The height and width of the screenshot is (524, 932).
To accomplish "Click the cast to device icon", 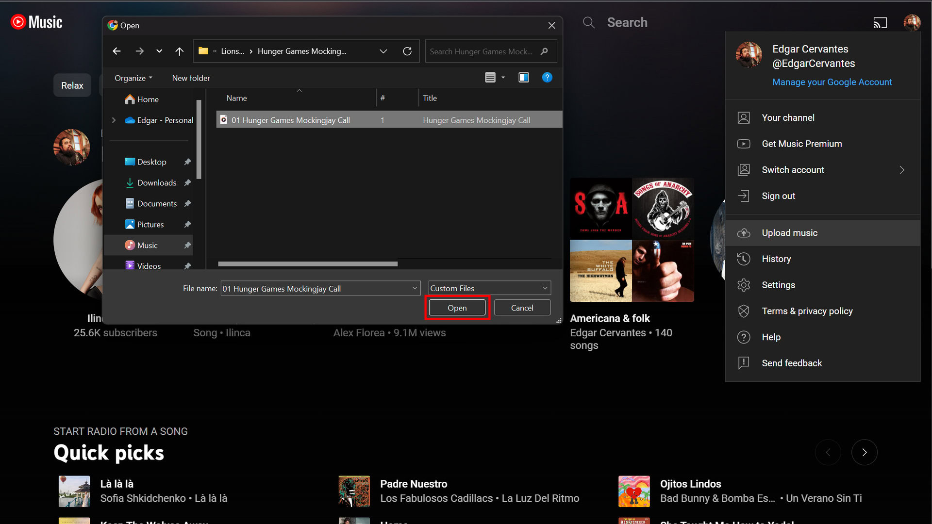I will pyautogui.click(x=880, y=23).
